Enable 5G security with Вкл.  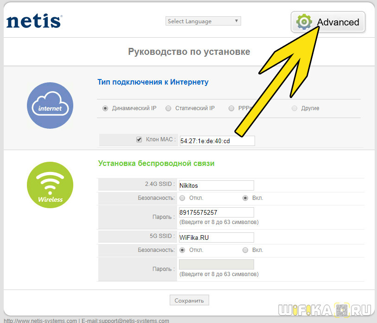[x=245, y=250]
